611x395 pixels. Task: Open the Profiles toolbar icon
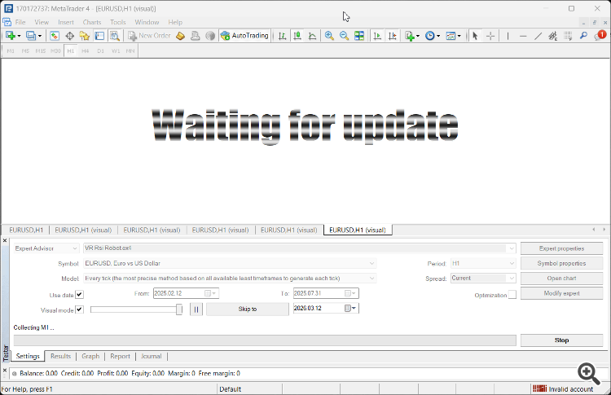31,36
